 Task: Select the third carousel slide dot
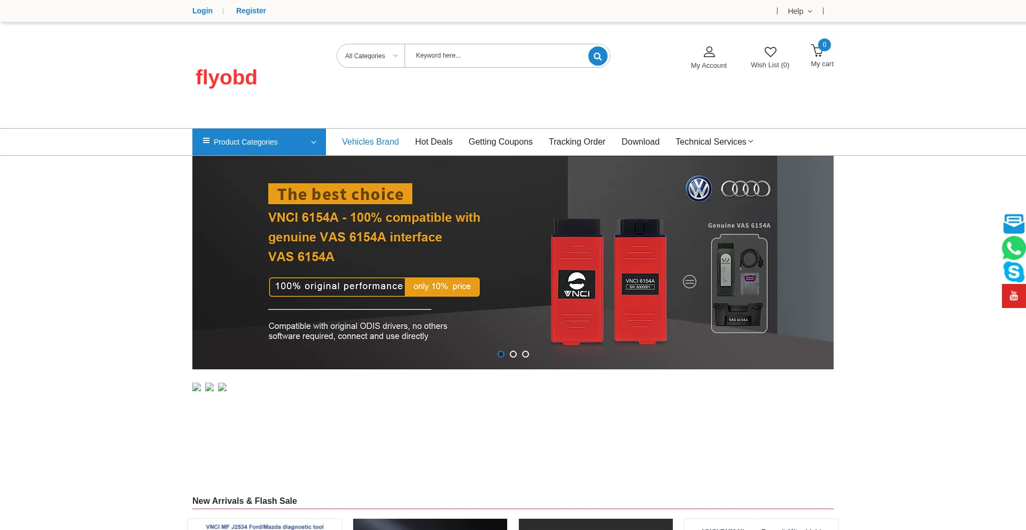(525, 354)
